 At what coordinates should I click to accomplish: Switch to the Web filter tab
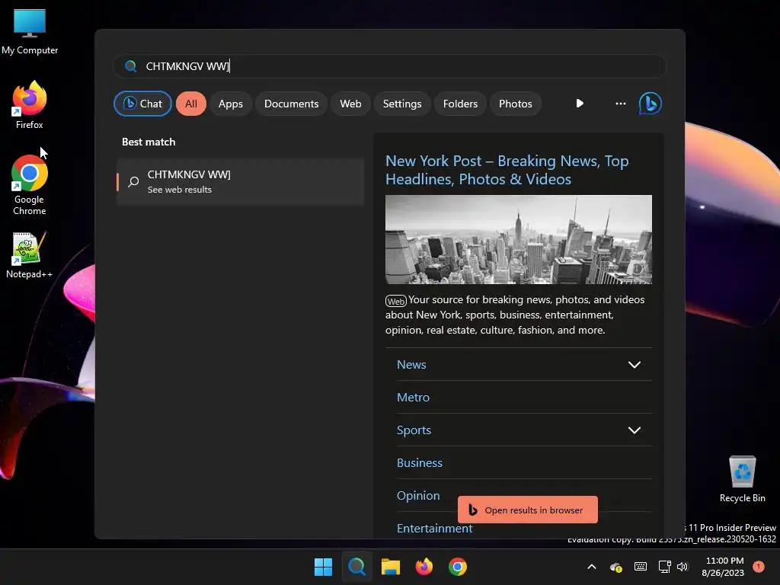click(350, 104)
